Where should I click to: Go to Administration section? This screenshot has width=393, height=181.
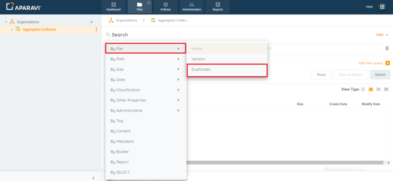click(192, 7)
